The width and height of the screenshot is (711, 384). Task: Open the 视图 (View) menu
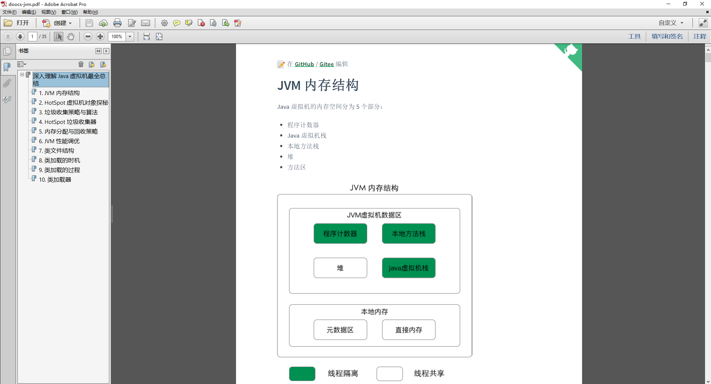pos(48,12)
